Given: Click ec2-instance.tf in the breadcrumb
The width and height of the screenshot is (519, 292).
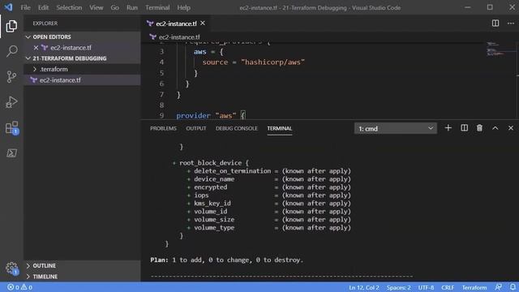Looking at the screenshot, I should tap(179, 37).
